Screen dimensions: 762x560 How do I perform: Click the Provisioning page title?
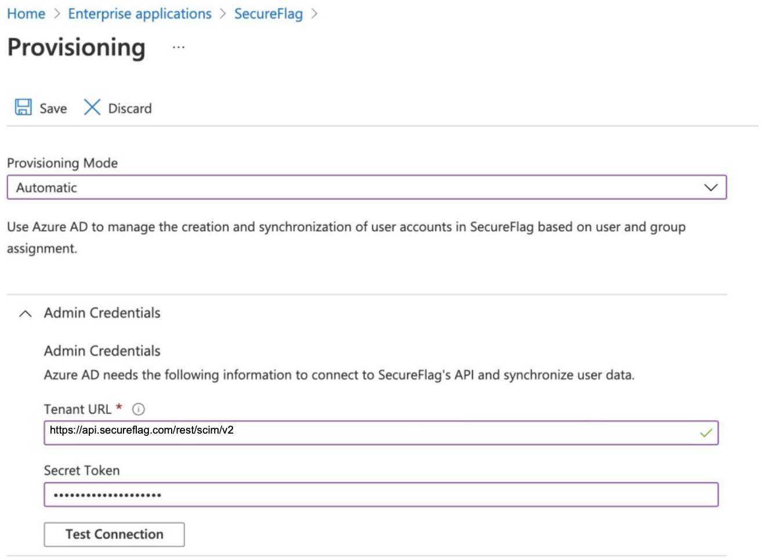pos(77,48)
